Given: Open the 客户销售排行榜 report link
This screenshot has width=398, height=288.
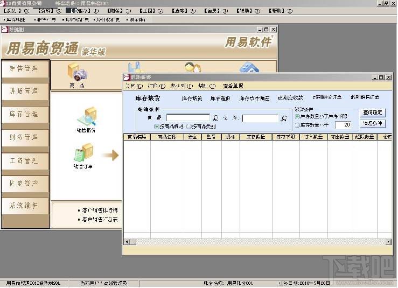Looking at the screenshot, I should (x=100, y=210).
